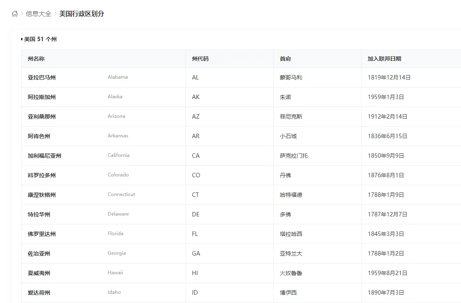The height and width of the screenshot is (303, 461).
Task: Click the English name California
Action: 119,155
